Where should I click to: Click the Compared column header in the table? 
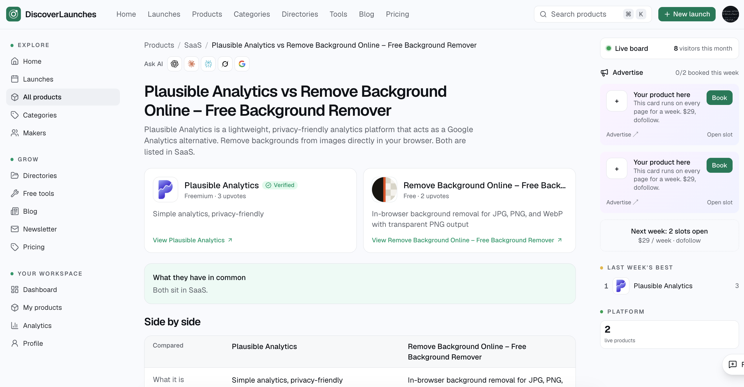coord(168,345)
